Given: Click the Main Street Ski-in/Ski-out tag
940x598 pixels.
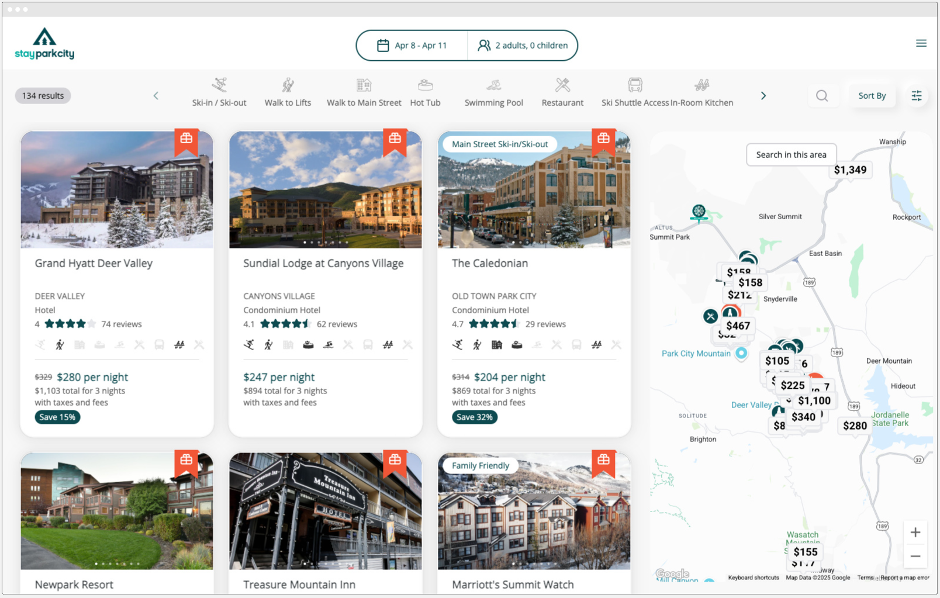Looking at the screenshot, I should point(500,144).
